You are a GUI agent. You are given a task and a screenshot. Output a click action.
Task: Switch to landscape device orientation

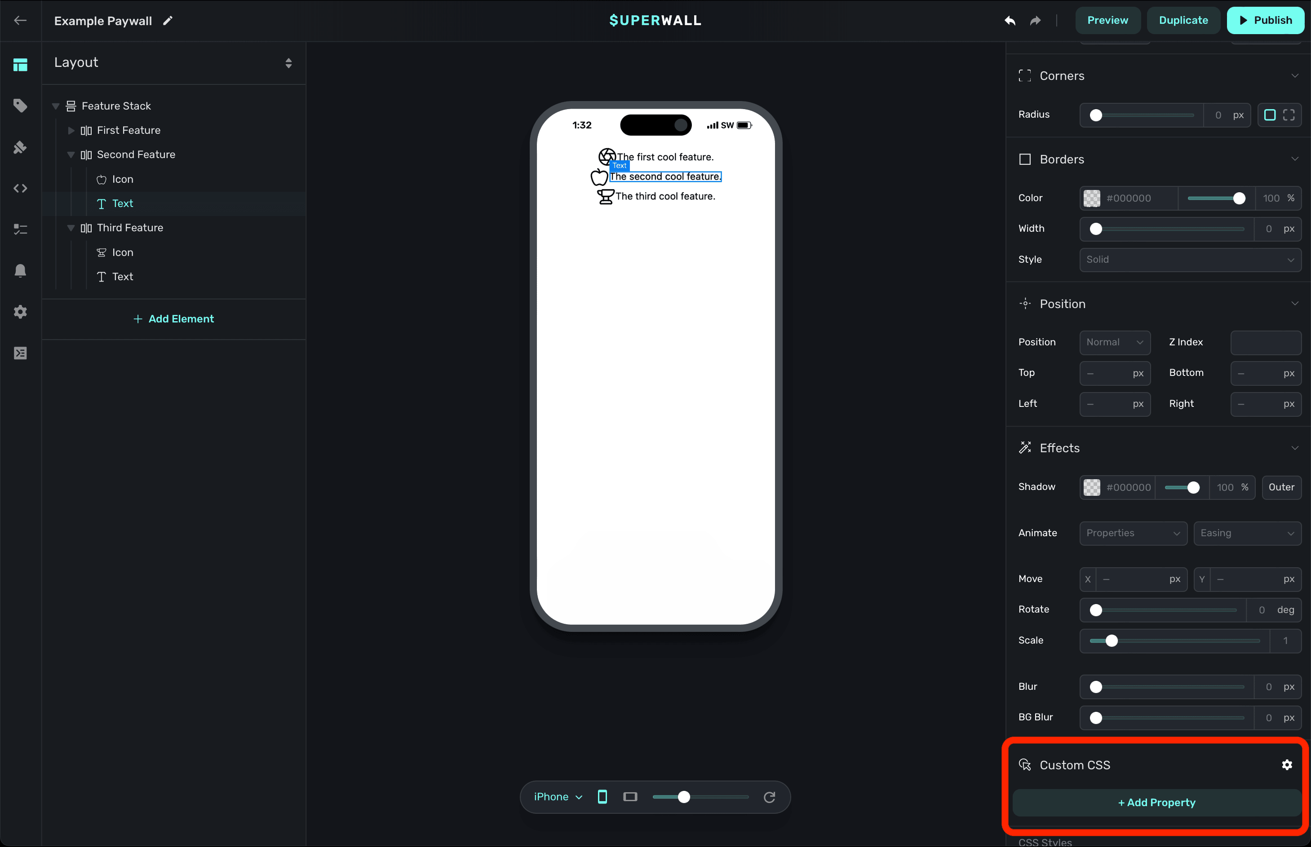click(x=630, y=797)
